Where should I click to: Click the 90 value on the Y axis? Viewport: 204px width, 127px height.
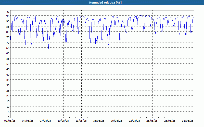8,21
